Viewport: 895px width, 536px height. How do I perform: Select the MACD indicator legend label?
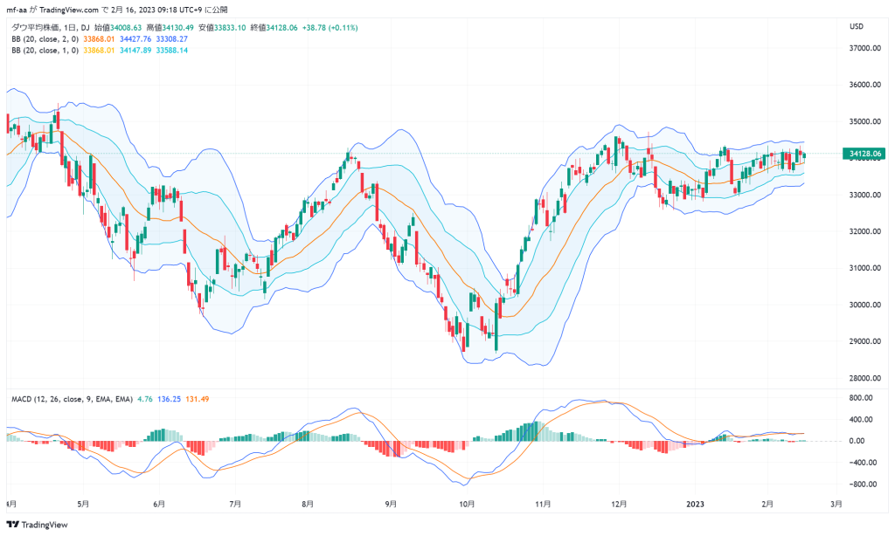[x=72, y=399]
